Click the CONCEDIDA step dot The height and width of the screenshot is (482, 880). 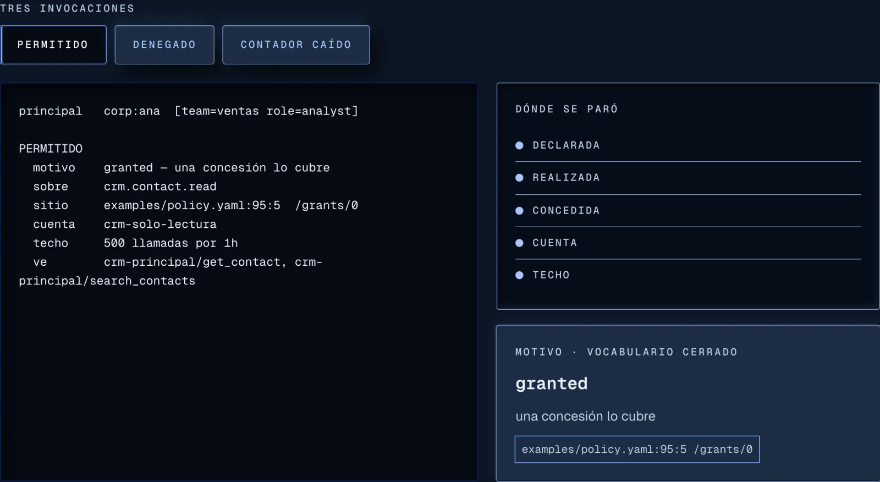(x=519, y=210)
